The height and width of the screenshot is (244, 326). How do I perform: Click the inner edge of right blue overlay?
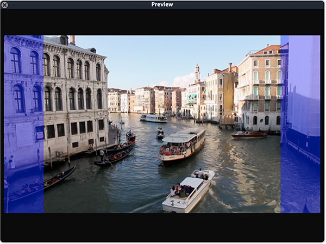click(281, 124)
